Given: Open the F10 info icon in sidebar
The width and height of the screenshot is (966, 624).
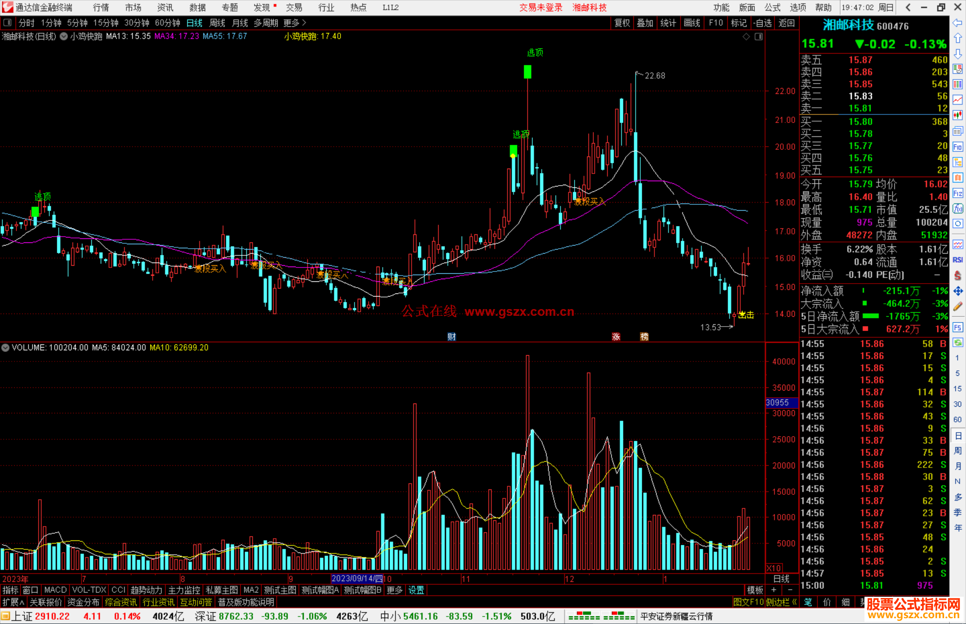Looking at the screenshot, I should point(958,147).
